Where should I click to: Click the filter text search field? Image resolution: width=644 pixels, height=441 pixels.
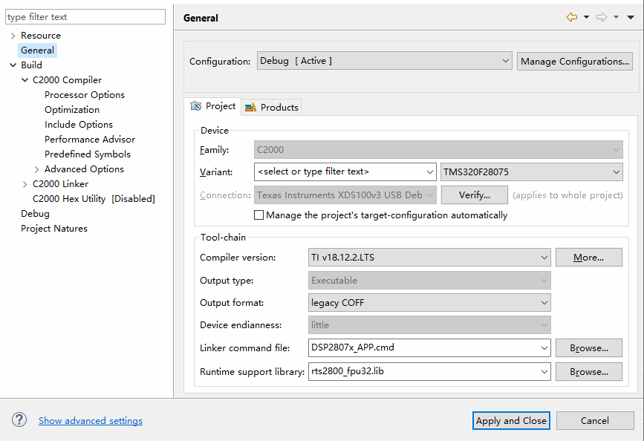pos(85,17)
